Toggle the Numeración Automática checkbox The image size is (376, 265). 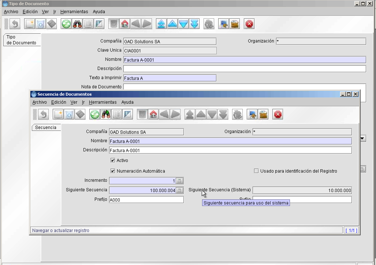(113, 171)
